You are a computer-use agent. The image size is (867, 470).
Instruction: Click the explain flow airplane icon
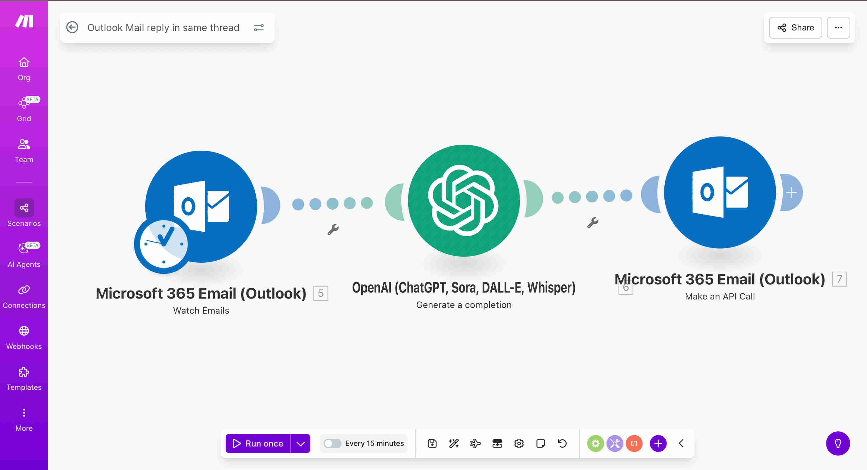point(475,443)
